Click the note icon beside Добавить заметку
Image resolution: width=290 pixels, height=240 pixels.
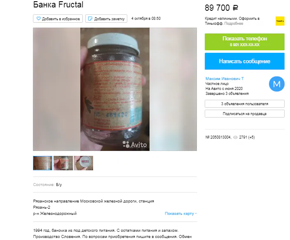(x=90, y=19)
